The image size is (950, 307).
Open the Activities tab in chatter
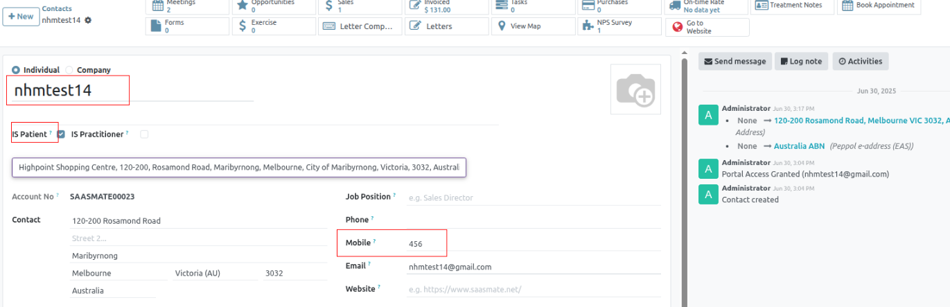860,61
